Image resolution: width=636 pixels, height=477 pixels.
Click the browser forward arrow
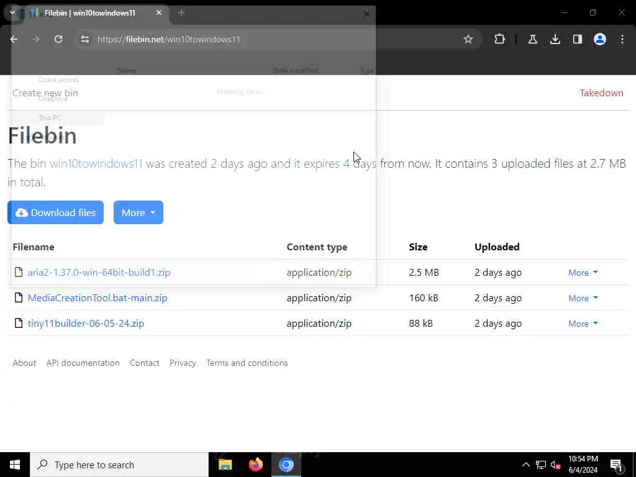pos(36,39)
